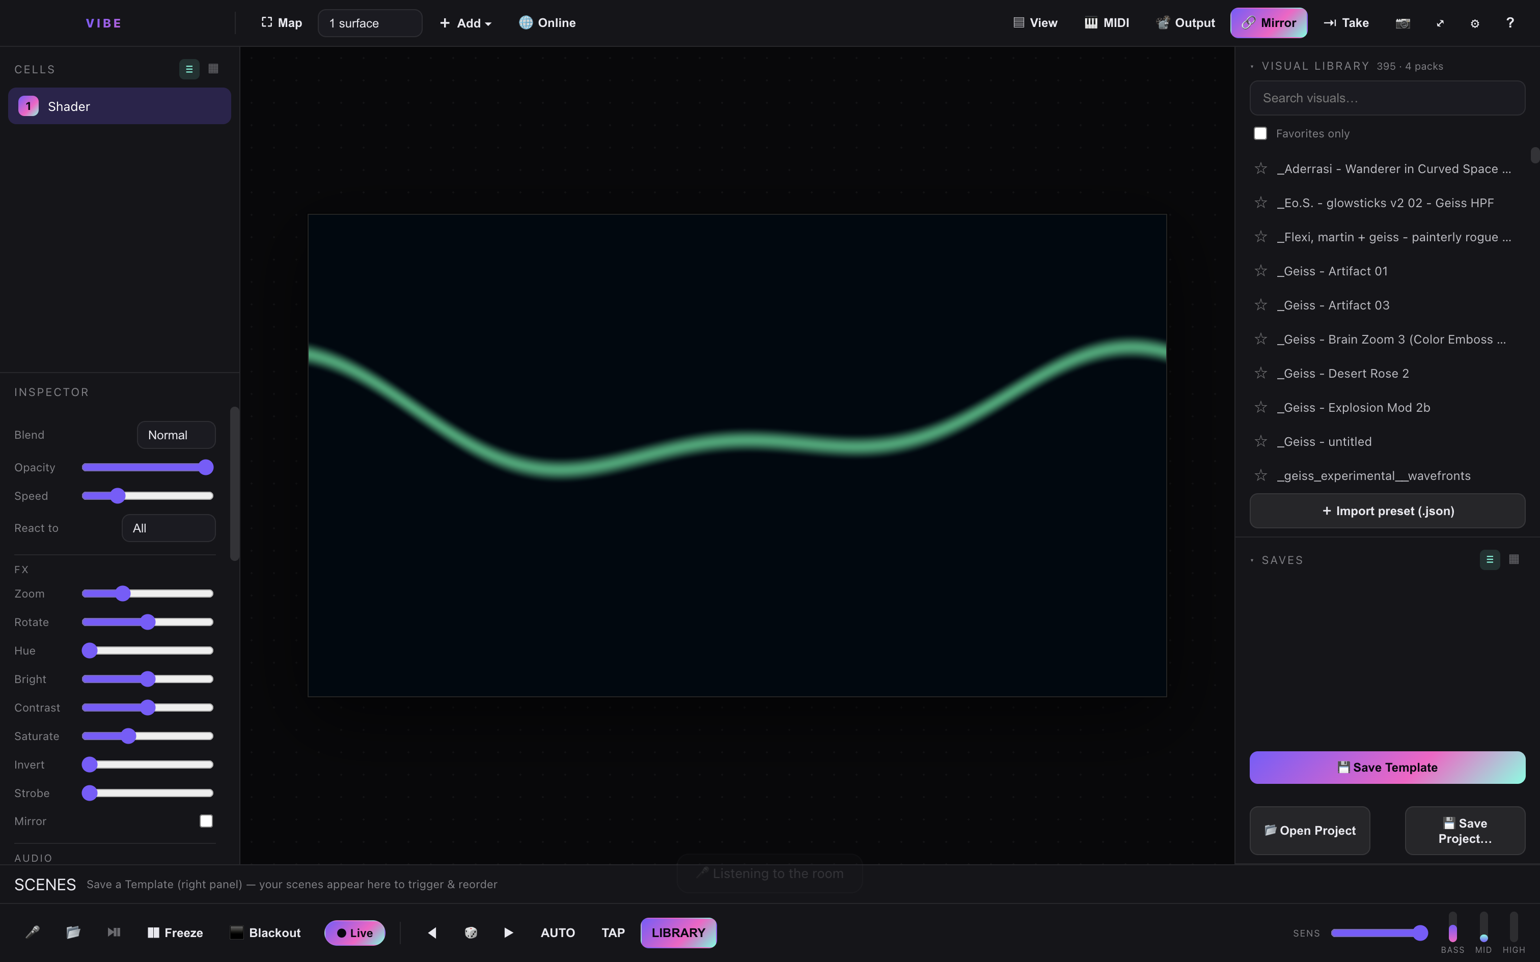Favorite _Geiss - Artifact 03 with its star

[1260, 305]
